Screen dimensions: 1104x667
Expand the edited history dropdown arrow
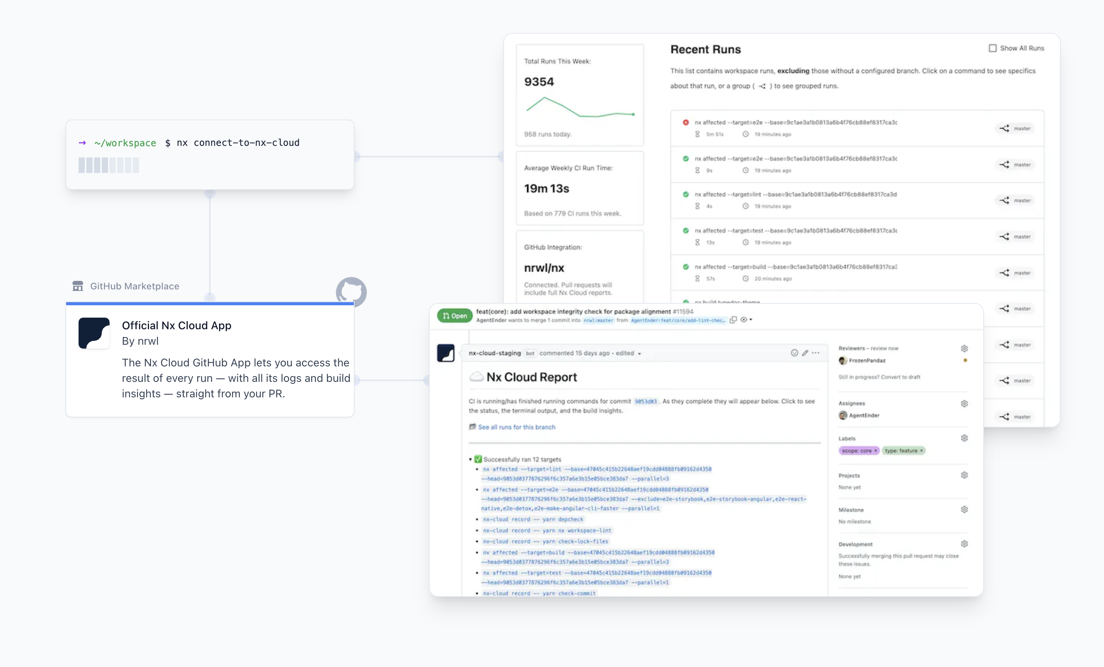[x=639, y=354]
